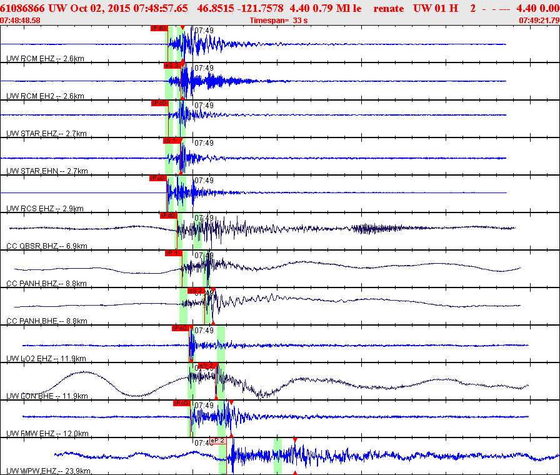Viewport: 560px width, 475px height.
Task: Click the 'CC OBSR BHZ -- 6.9km' label
Action: click(x=47, y=246)
